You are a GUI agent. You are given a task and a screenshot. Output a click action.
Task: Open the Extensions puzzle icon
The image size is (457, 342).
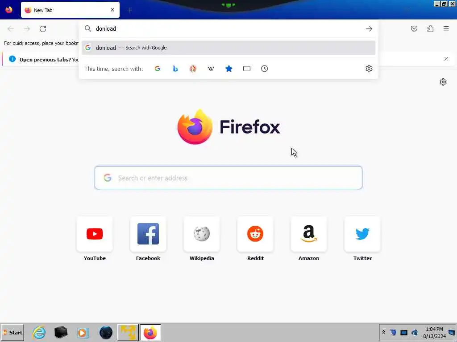pyautogui.click(x=430, y=28)
